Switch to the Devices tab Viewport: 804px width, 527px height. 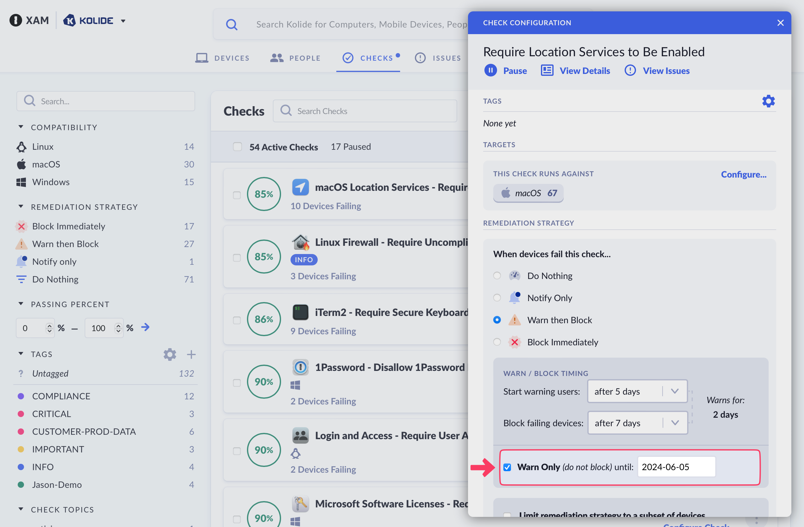click(x=222, y=58)
